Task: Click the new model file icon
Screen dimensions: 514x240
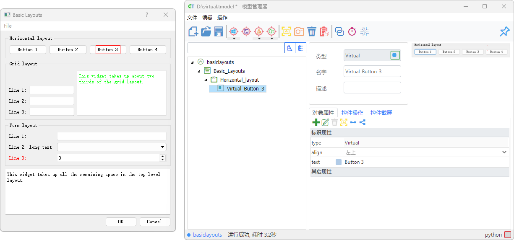Action: 193,31
